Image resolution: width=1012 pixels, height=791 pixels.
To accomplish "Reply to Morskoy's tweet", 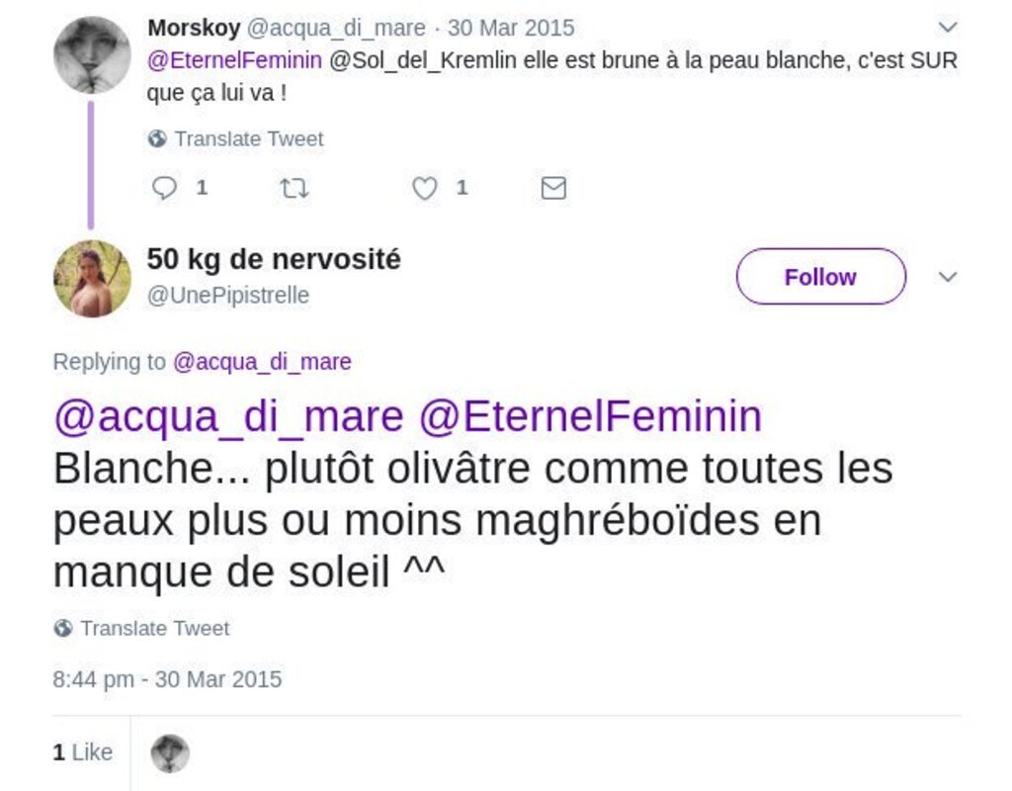I will pos(165,188).
